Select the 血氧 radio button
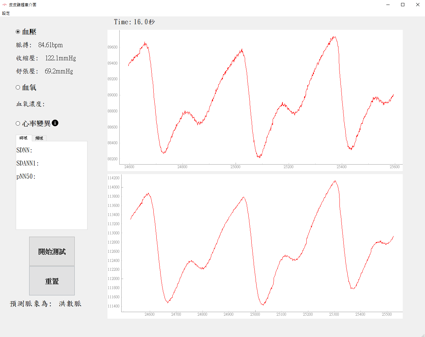 [18, 87]
